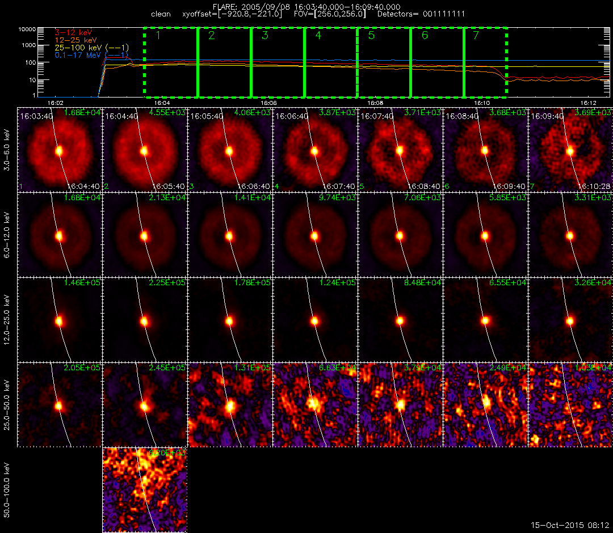Open the 3.0-6.0 keV image with peak 4.06E+03
The width and height of the screenshot is (613, 533).
click(x=230, y=150)
